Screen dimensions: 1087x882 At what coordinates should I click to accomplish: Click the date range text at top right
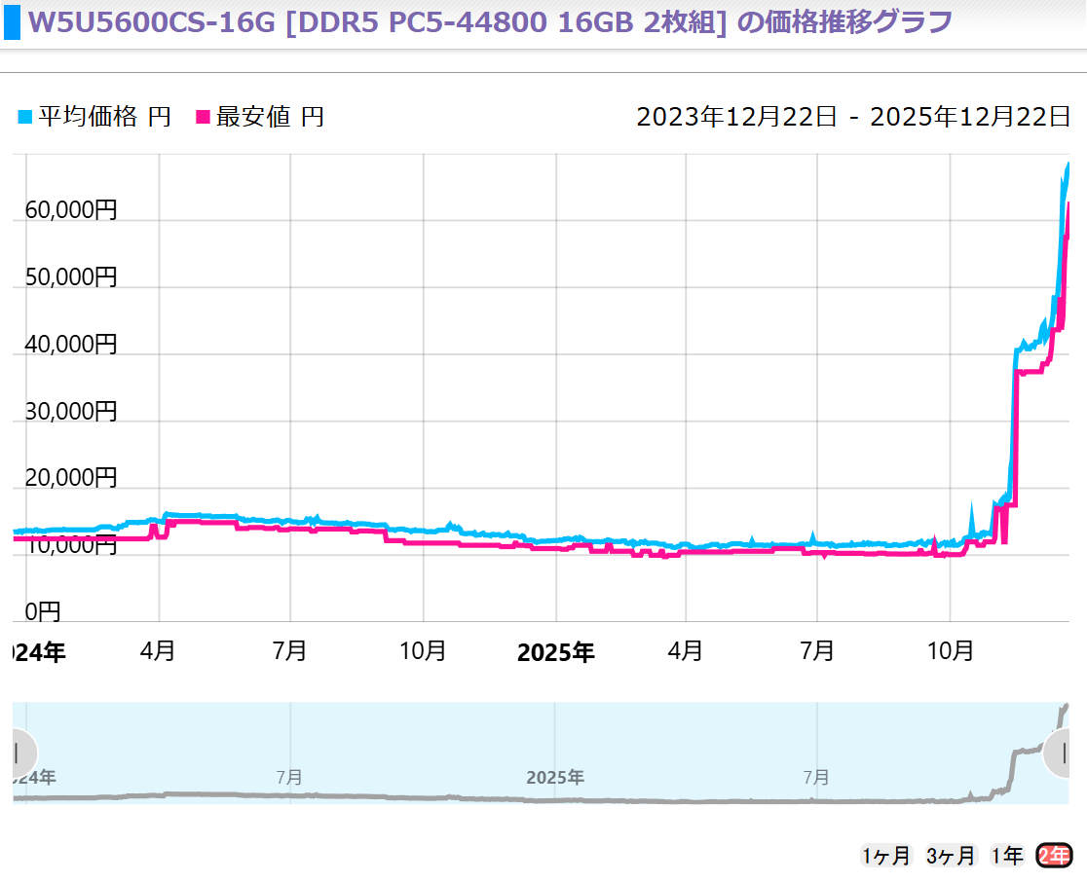pos(853,118)
